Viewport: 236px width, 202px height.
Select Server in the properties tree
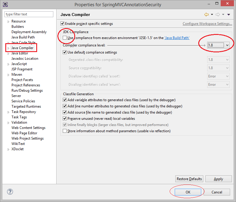16,96
